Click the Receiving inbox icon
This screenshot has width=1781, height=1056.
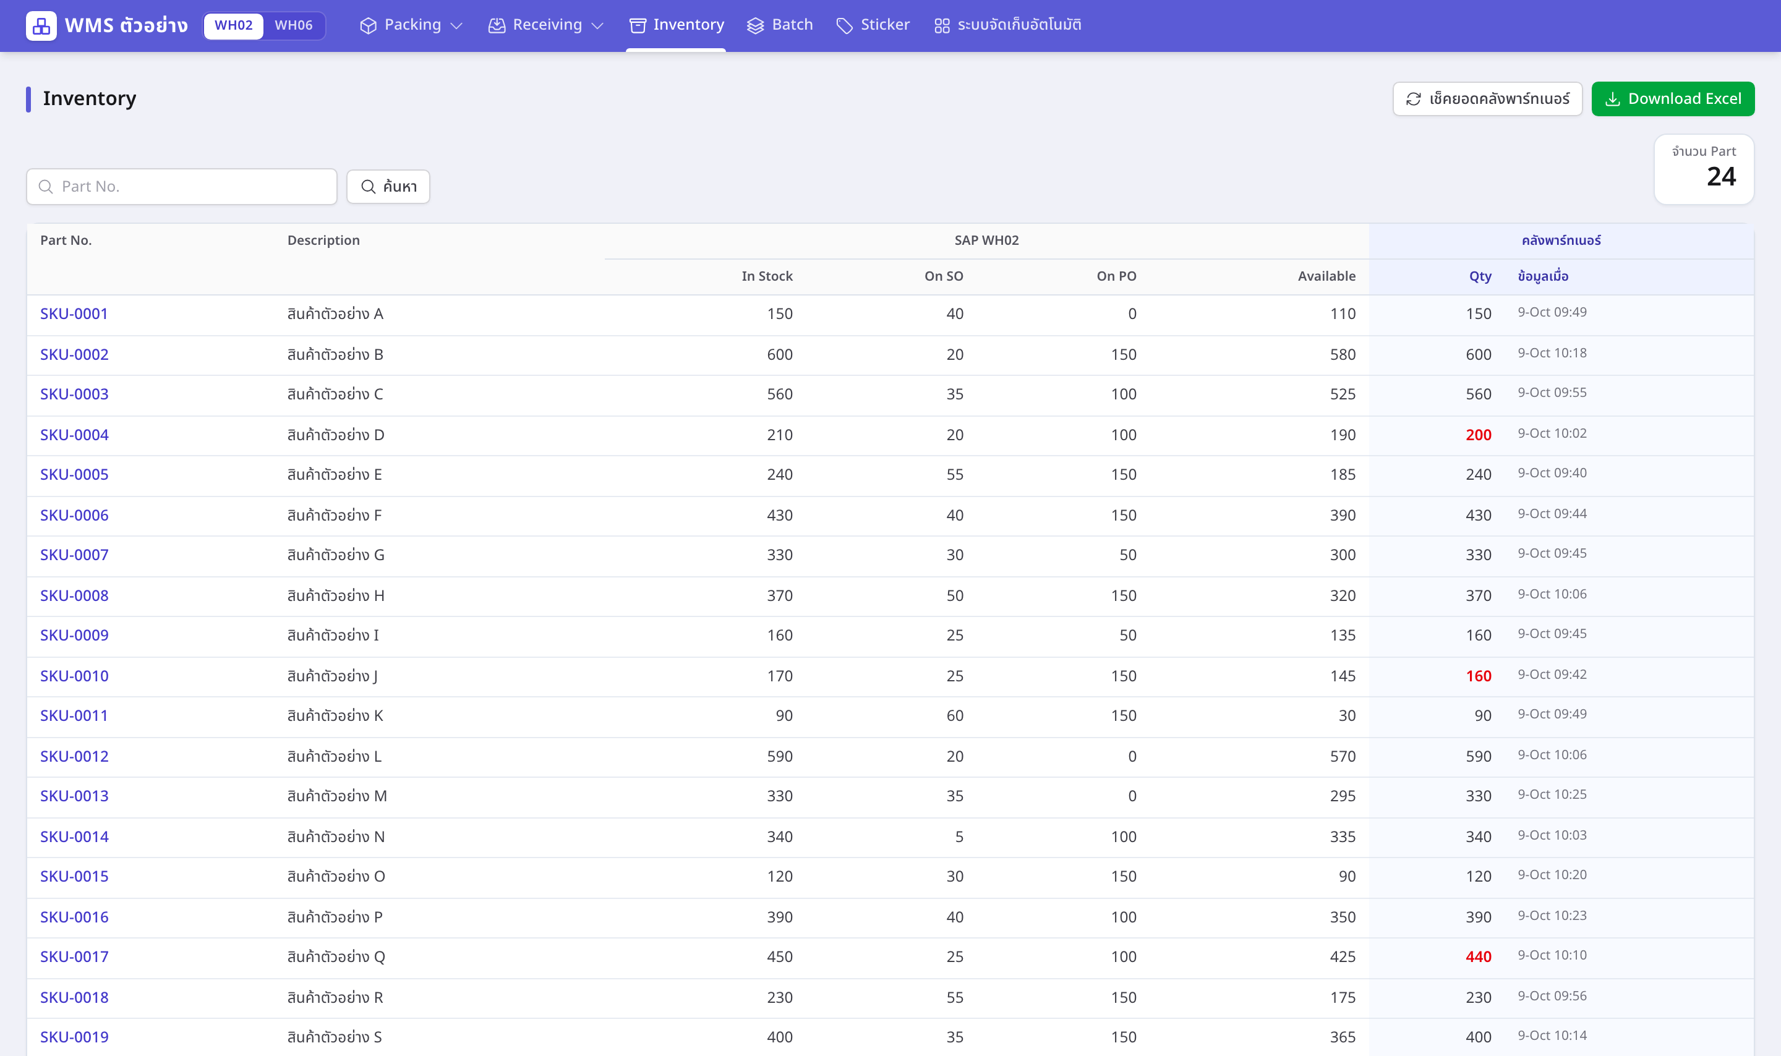(497, 25)
